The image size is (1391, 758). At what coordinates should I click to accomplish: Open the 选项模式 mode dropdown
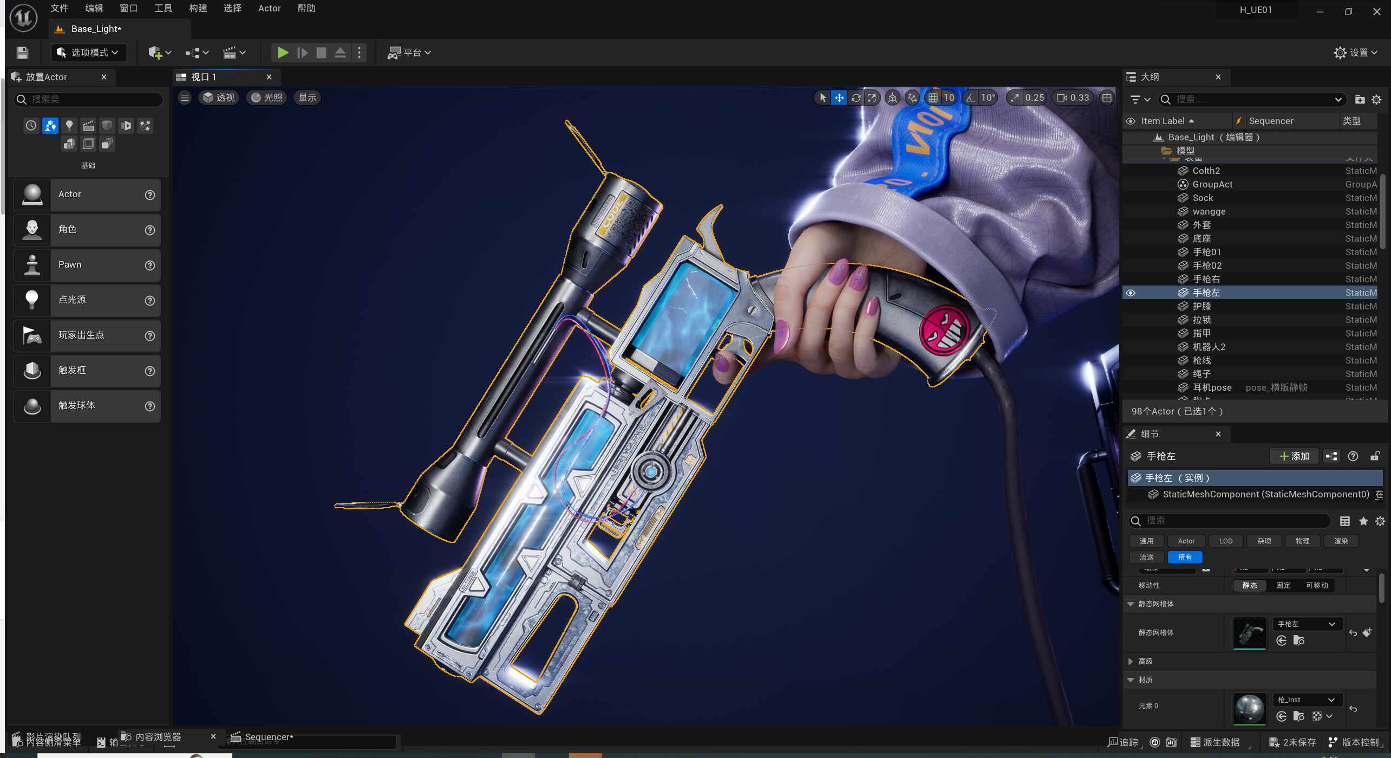(x=89, y=53)
